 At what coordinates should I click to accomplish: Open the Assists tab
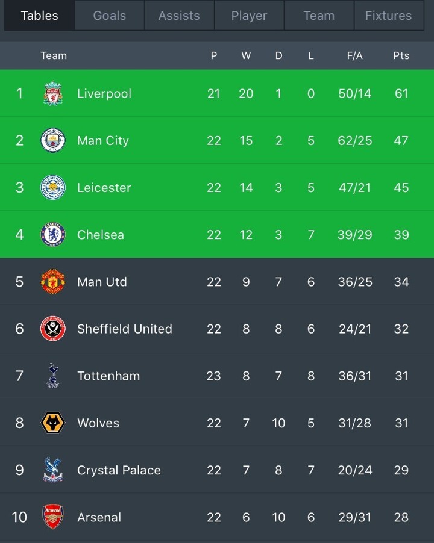(x=179, y=16)
